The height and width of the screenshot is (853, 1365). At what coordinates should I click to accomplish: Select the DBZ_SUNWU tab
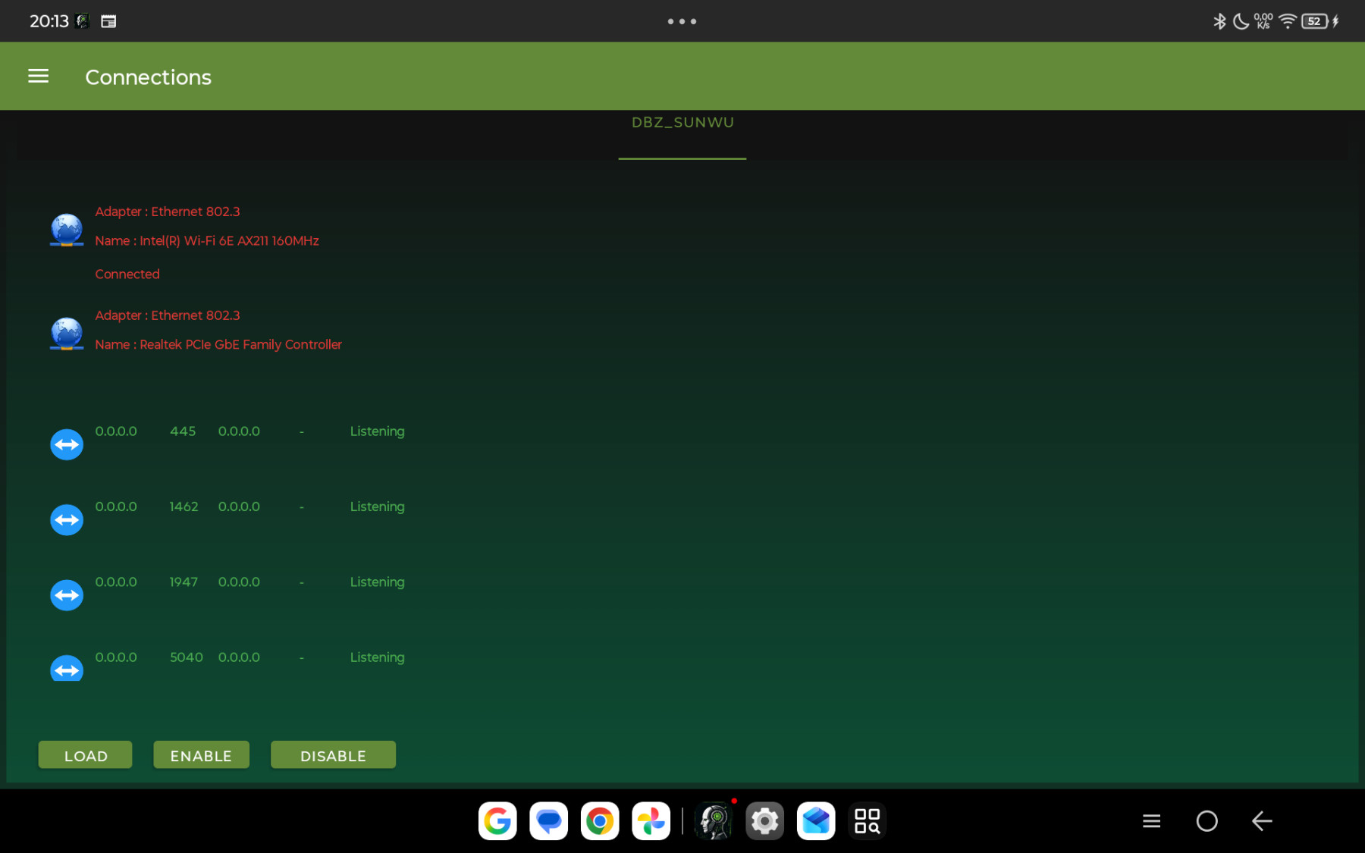(682, 123)
